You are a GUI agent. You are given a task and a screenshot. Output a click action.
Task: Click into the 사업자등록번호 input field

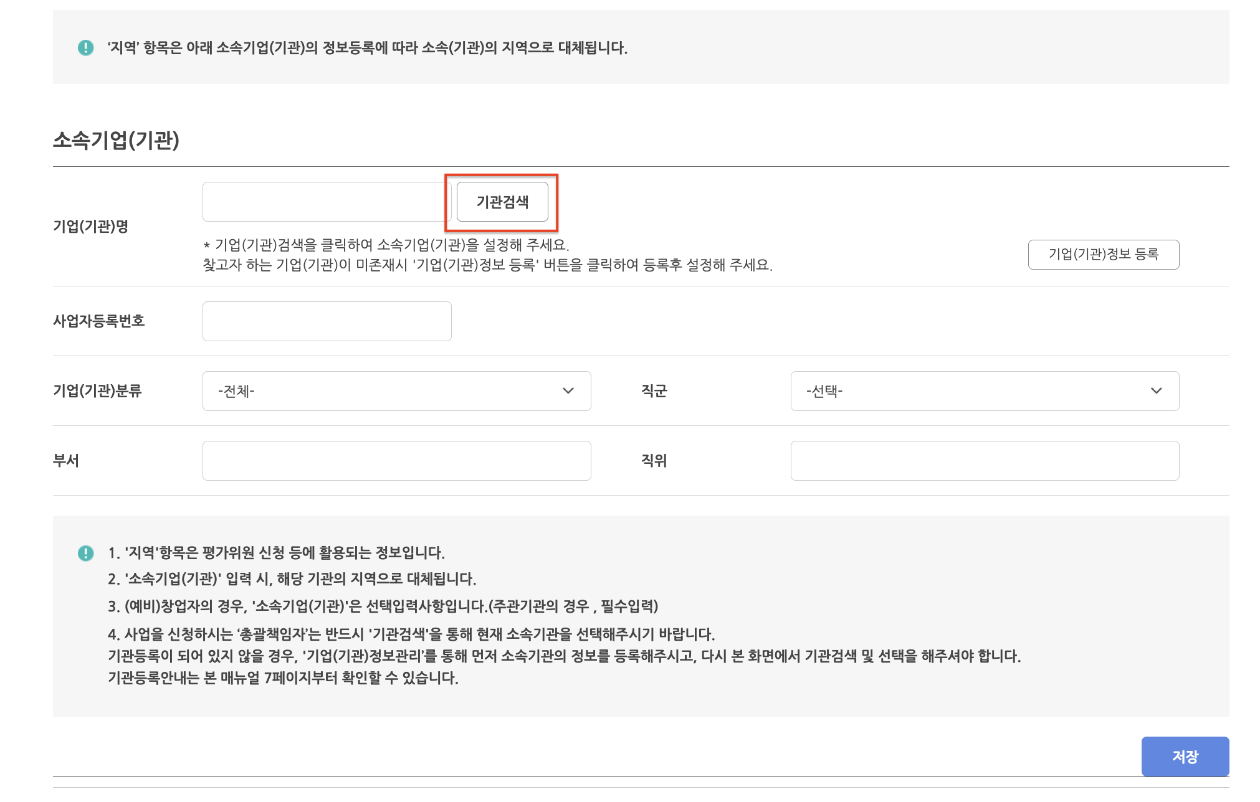tap(327, 321)
